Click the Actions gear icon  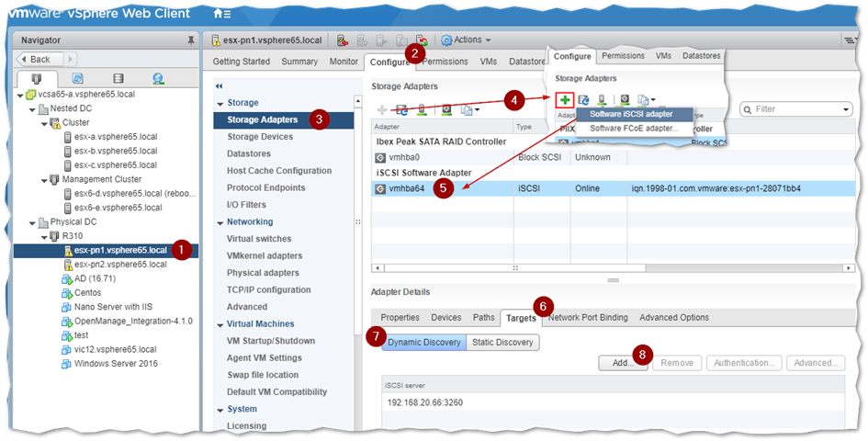[446, 40]
